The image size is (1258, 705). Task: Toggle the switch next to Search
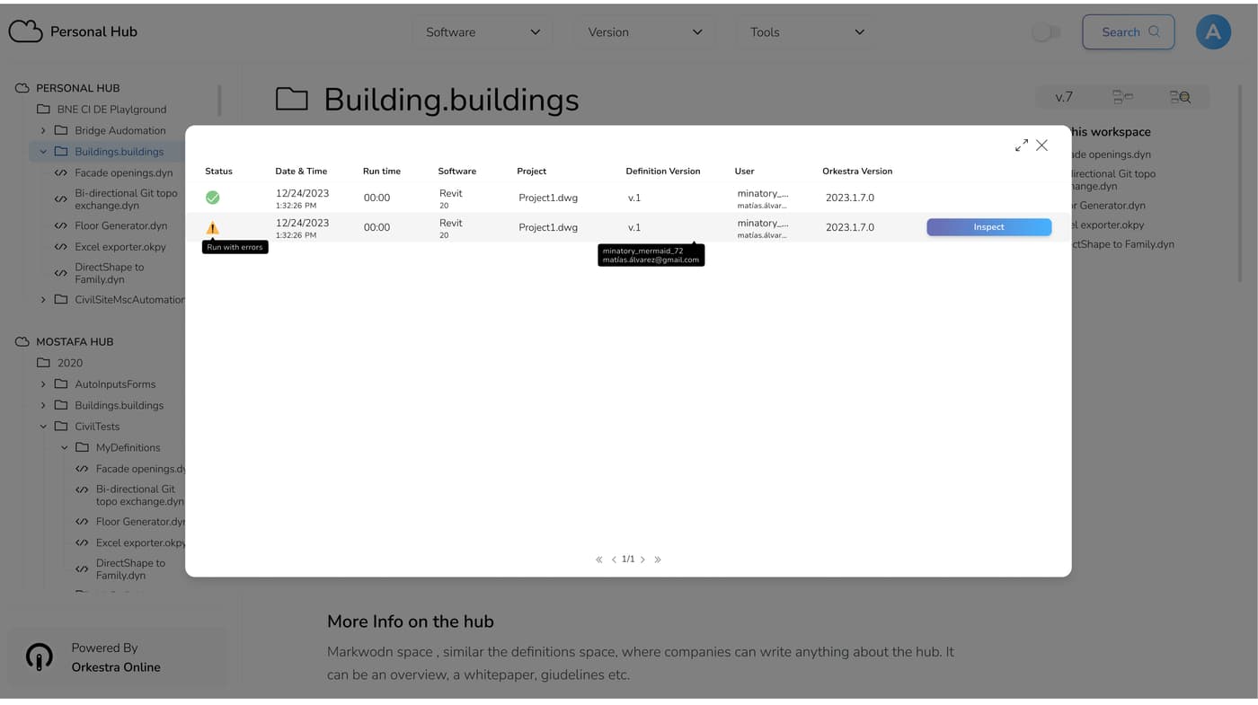(x=1045, y=32)
